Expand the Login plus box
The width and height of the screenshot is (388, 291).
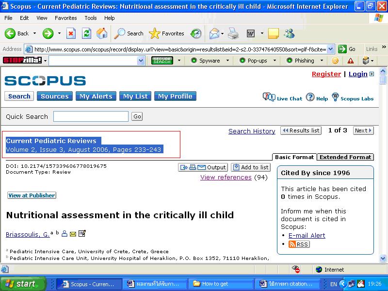coord(372,74)
